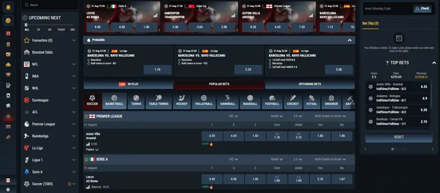Switch to POPULAR BETS tab
The image size is (440, 193).
[219, 84]
